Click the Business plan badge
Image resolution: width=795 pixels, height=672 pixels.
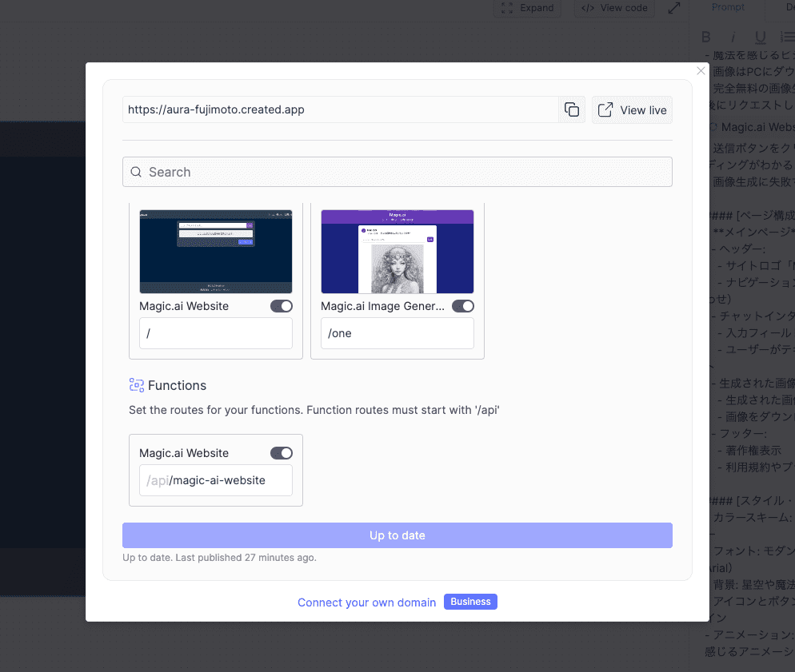[x=470, y=602]
